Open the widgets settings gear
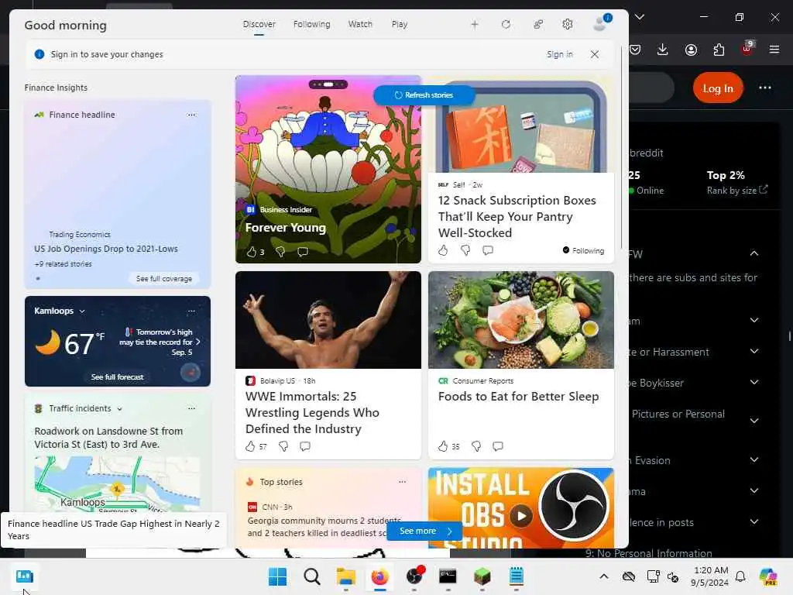This screenshot has height=595, width=793. pos(568,24)
